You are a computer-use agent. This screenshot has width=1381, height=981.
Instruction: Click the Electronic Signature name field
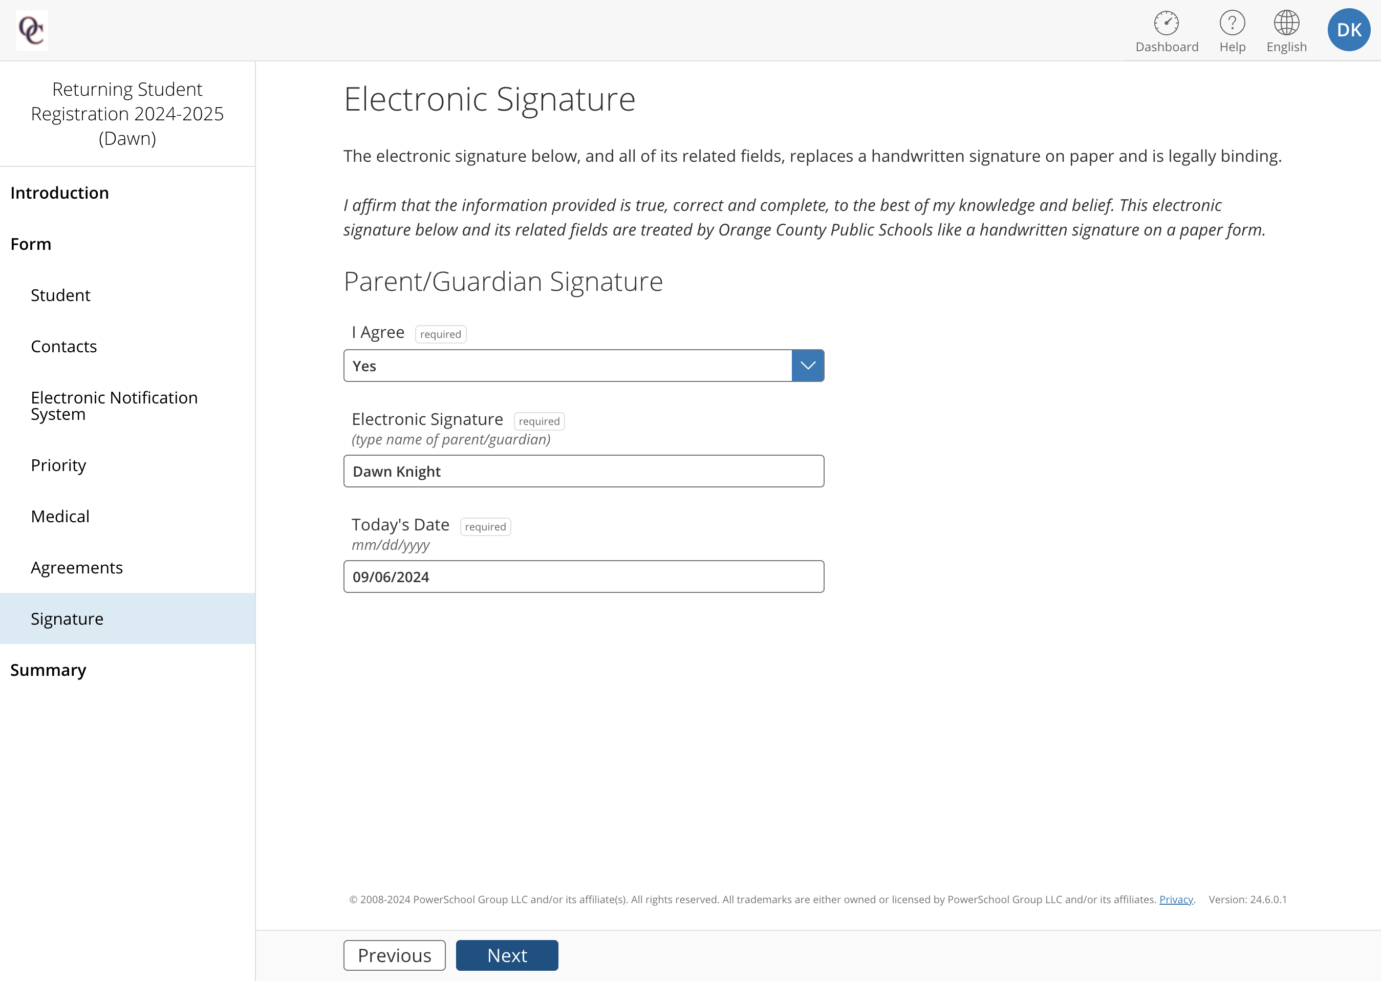(584, 471)
